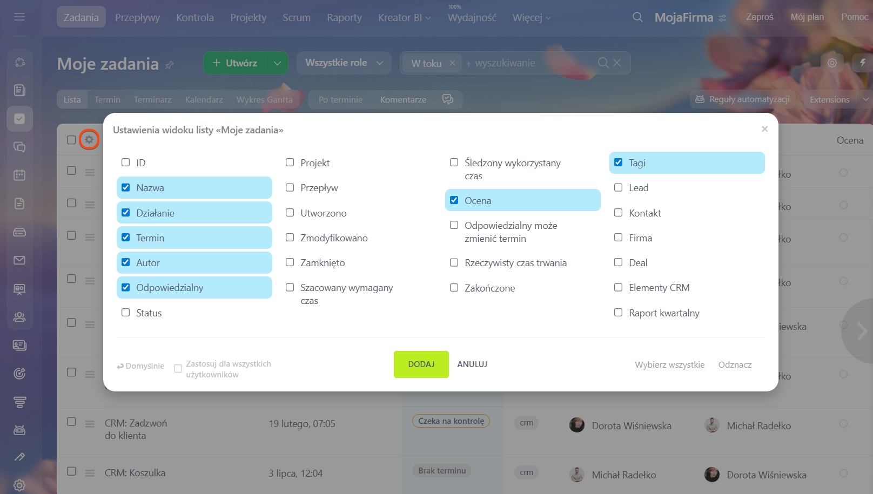Close the Ustawienia widoku listy dialog
The image size is (873, 494).
click(x=764, y=129)
